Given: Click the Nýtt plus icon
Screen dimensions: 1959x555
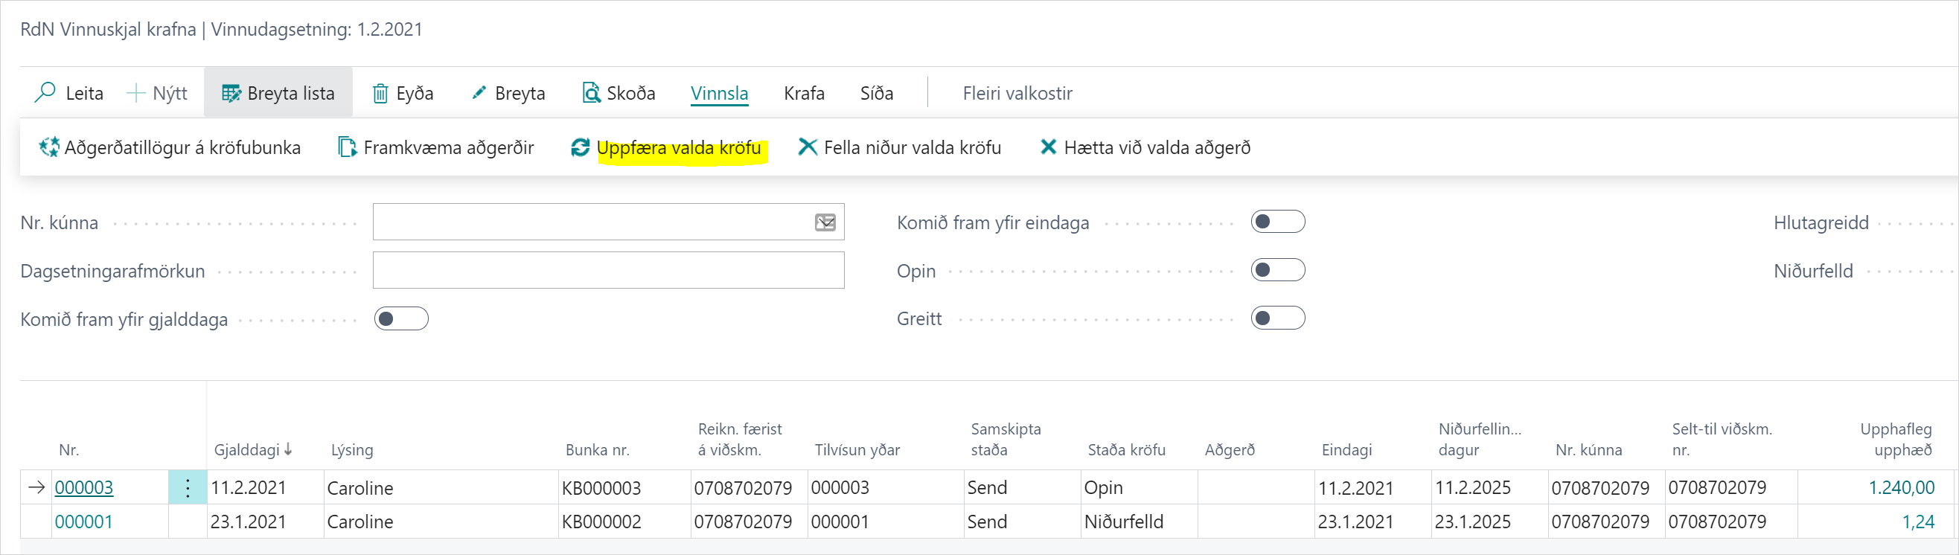Looking at the screenshot, I should point(135,93).
